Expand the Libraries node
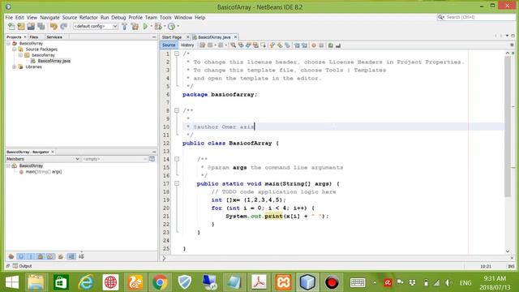The width and height of the screenshot is (519, 292). click(x=15, y=67)
